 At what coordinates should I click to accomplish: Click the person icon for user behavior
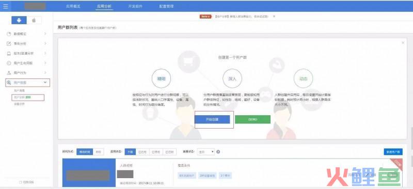click(x=9, y=73)
